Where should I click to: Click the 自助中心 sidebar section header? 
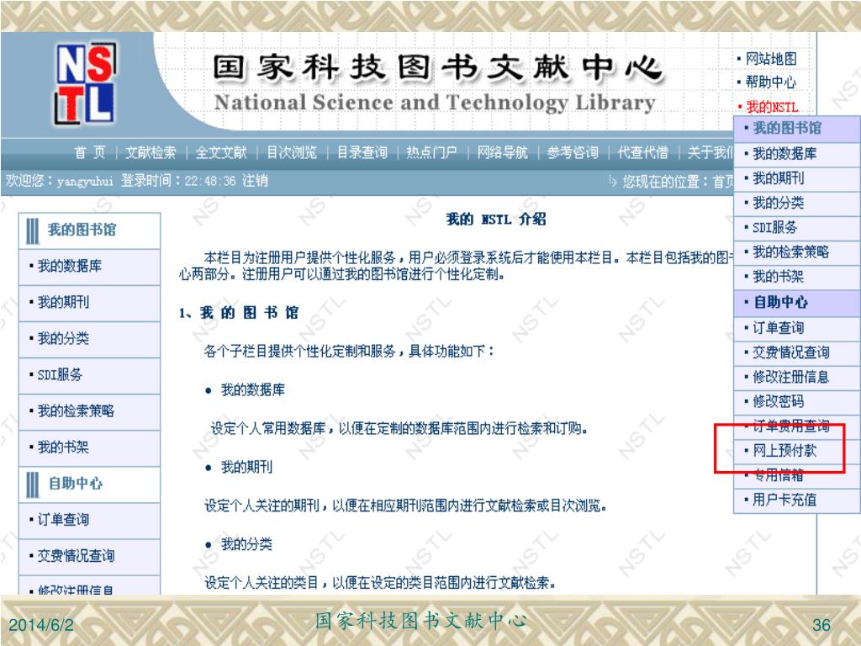point(89,484)
